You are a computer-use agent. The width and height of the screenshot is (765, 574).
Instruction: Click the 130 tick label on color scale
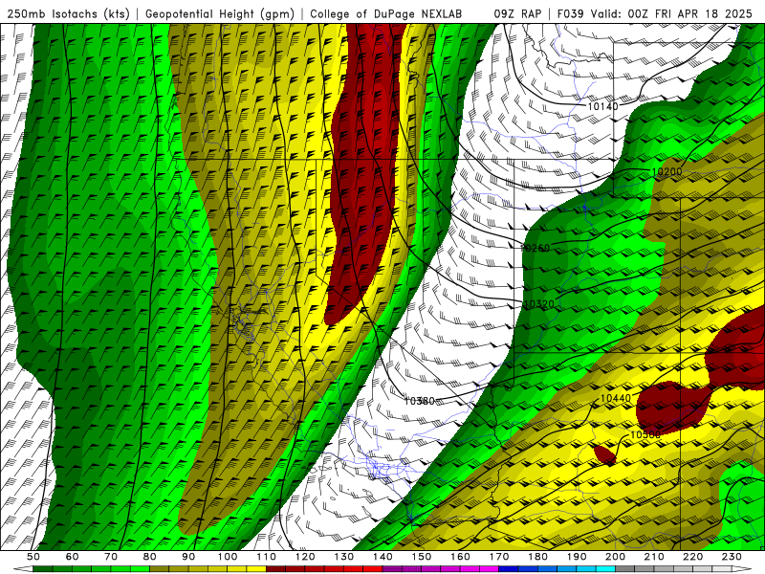coord(344,557)
